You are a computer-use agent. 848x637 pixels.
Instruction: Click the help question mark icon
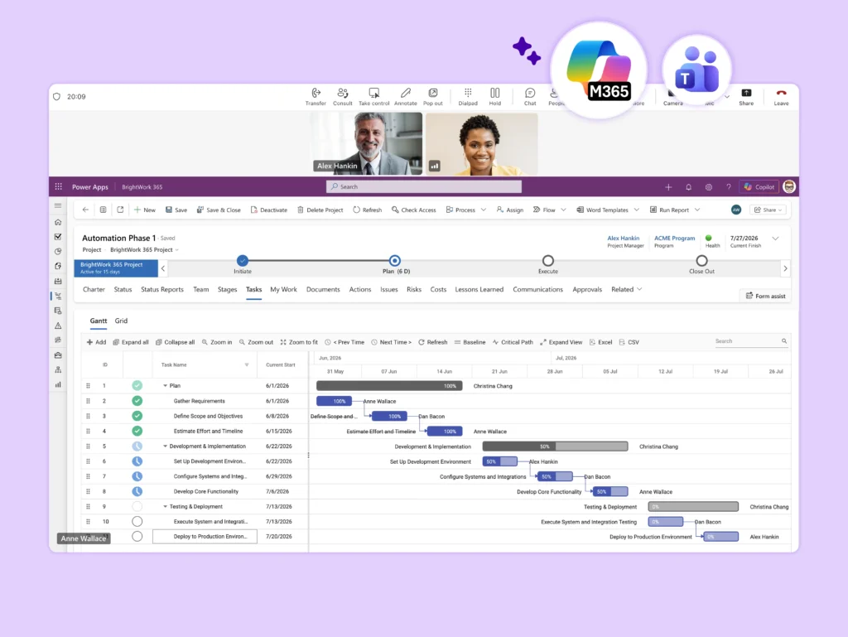(729, 187)
